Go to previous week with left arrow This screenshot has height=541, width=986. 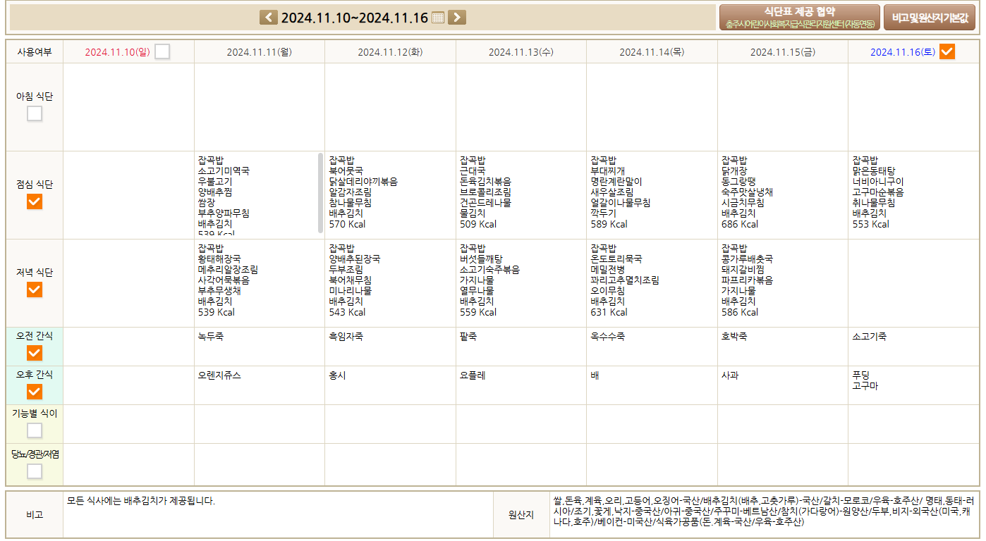tap(269, 18)
